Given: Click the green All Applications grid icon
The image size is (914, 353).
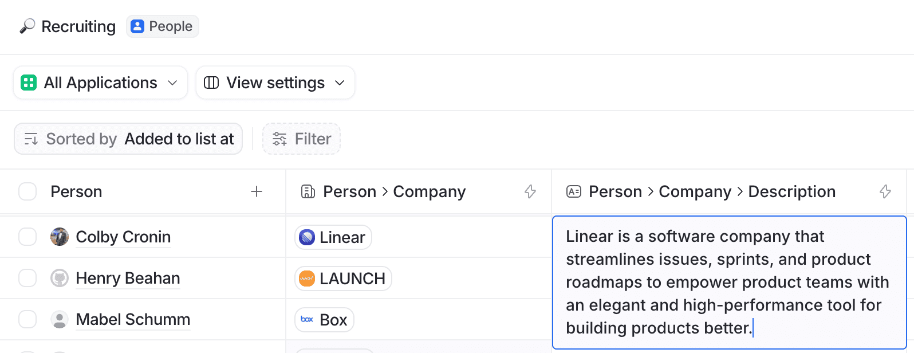Looking at the screenshot, I should pos(29,83).
